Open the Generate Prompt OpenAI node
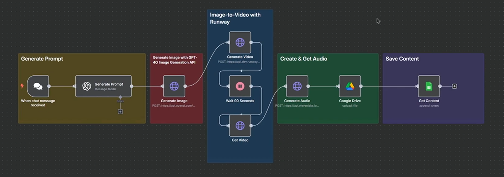504x177 pixels. (x=104, y=86)
